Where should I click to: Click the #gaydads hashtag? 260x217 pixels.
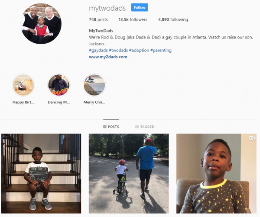pos(98,50)
